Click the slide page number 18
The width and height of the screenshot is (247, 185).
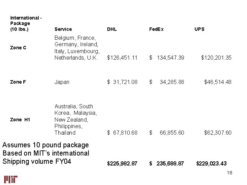[230, 173]
